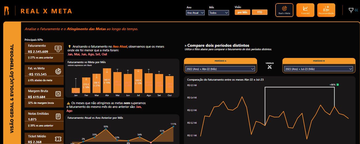This screenshot has height=144, width=360.
Task: Click the Mai bar in chart
Action: (117, 82)
